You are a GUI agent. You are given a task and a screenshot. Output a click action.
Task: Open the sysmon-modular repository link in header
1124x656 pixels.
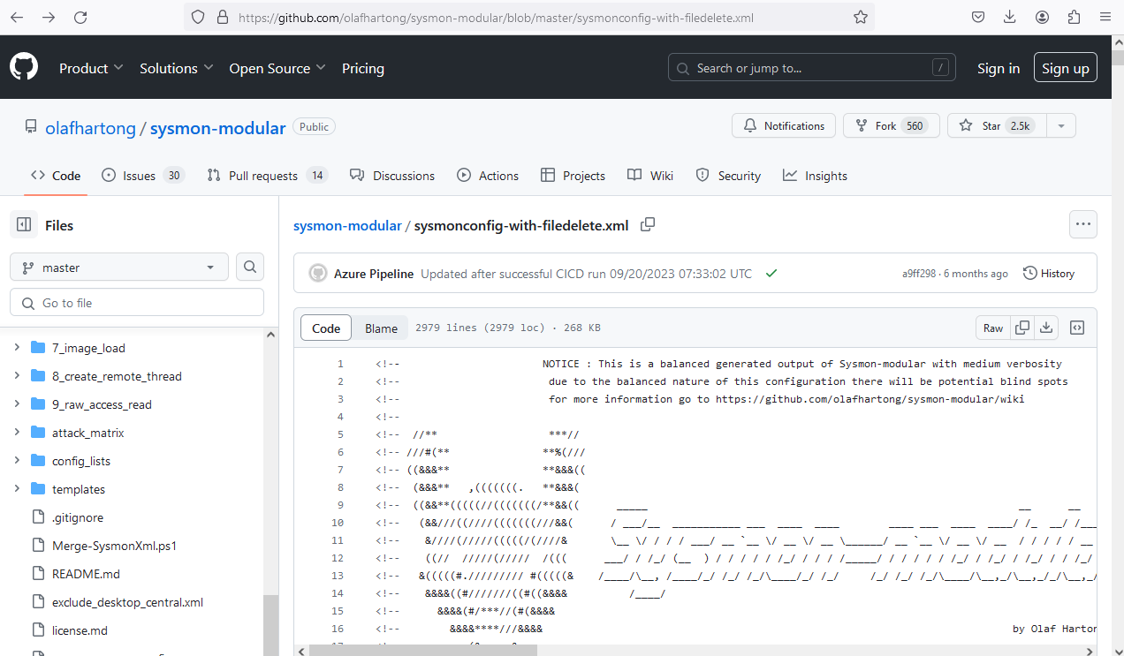[x=218, y=128]
